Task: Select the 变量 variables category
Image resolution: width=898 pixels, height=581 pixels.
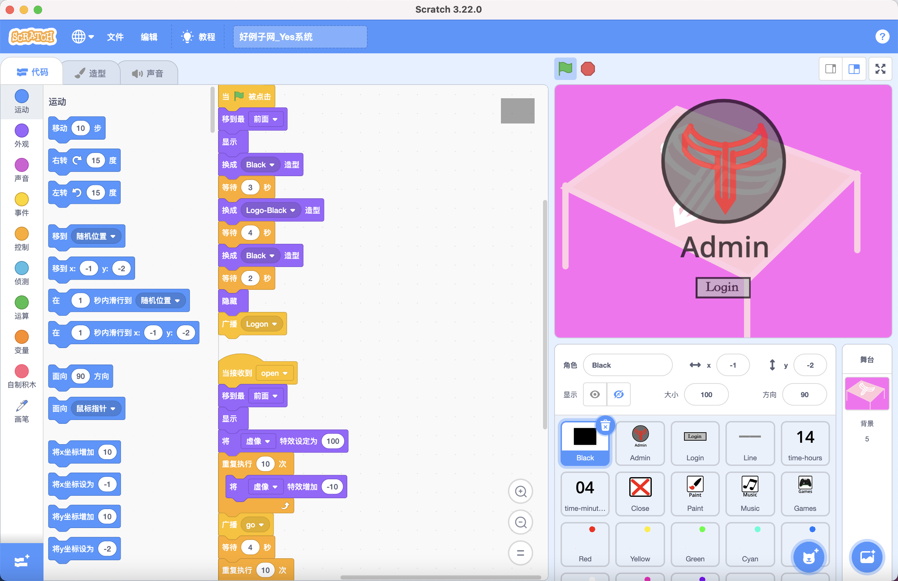Action: point(21,342)
